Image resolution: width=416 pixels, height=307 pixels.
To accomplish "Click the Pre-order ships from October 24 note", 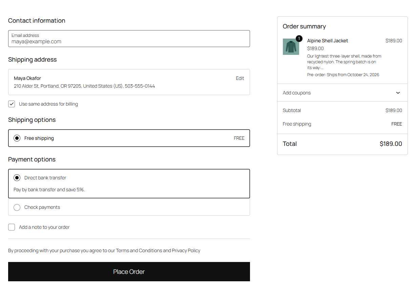I will click(343, 75).
